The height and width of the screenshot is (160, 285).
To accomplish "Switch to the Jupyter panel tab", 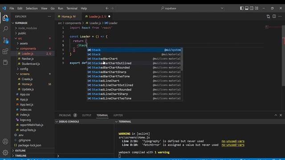I will (118, 116).
